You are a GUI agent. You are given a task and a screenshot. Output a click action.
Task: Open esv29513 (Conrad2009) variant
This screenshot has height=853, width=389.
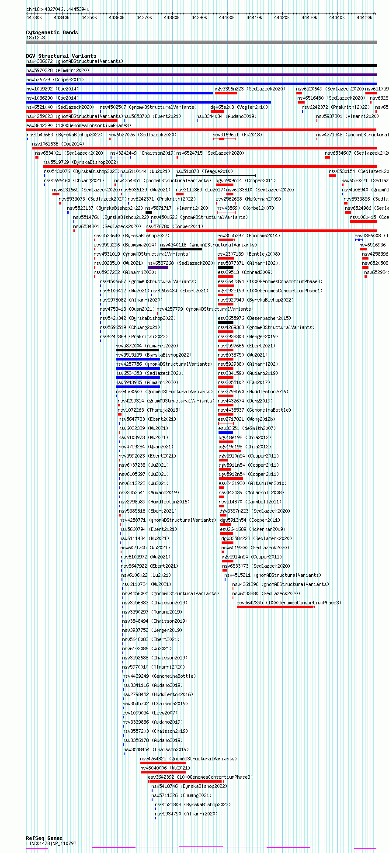[246, 272]
